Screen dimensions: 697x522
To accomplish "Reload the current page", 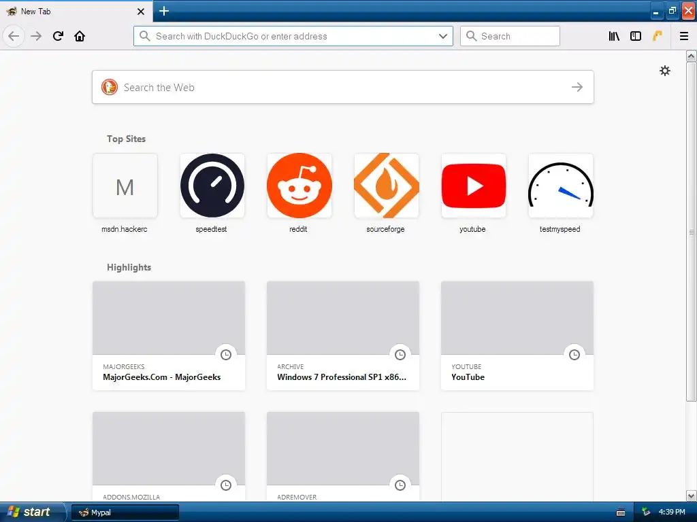I will pos(58,36).
